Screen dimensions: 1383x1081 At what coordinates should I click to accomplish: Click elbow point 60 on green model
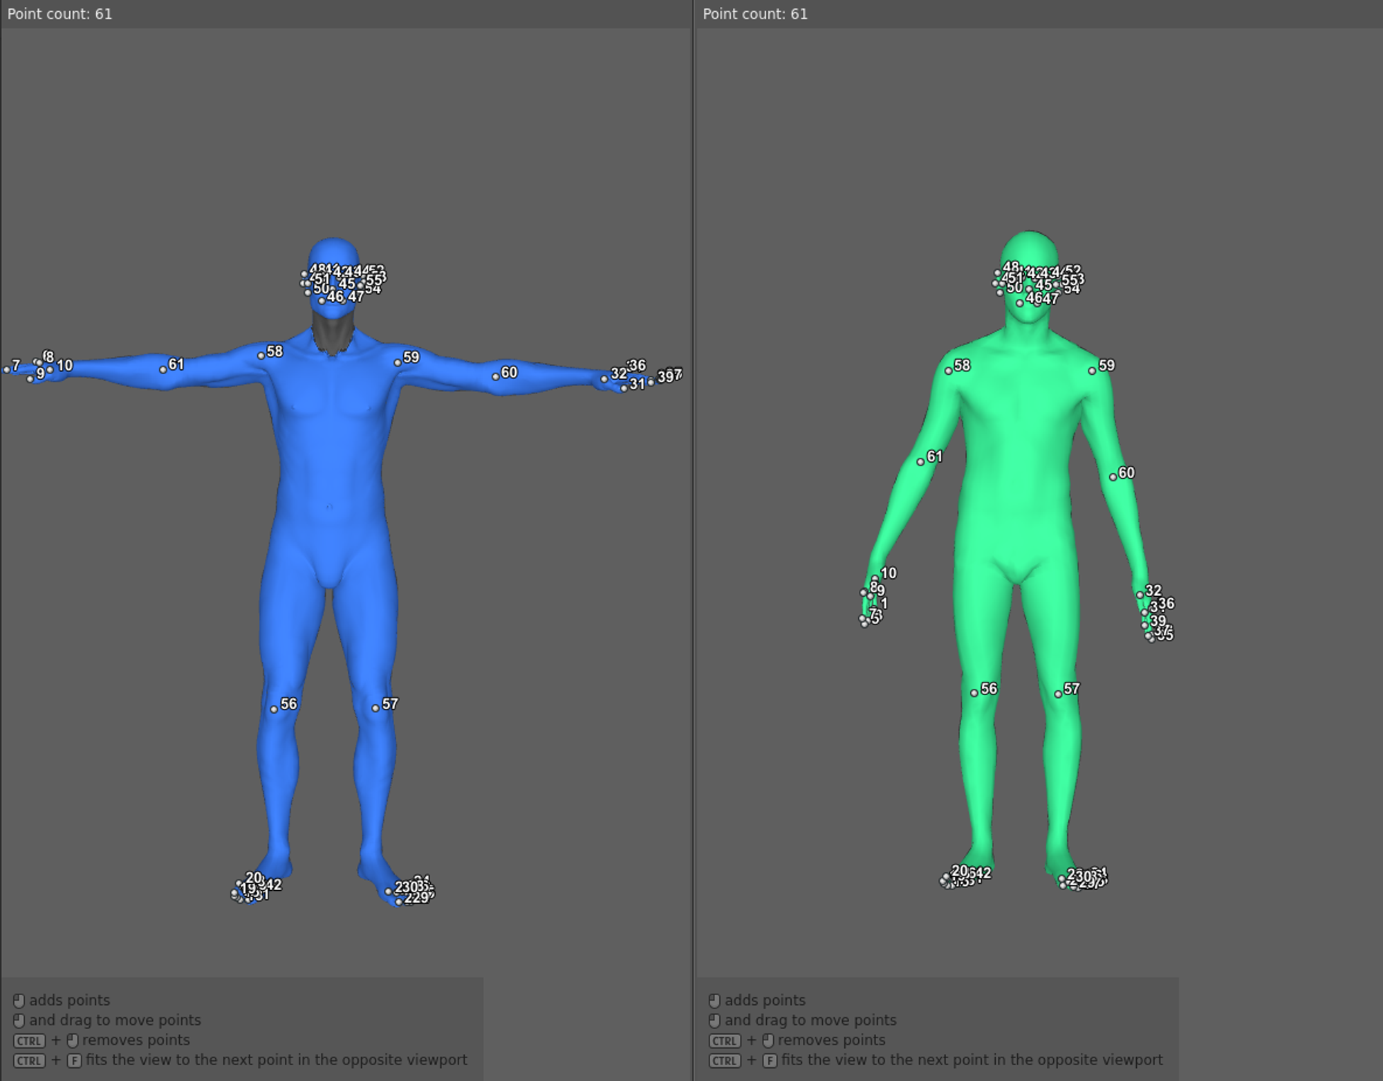(1113, 477)
